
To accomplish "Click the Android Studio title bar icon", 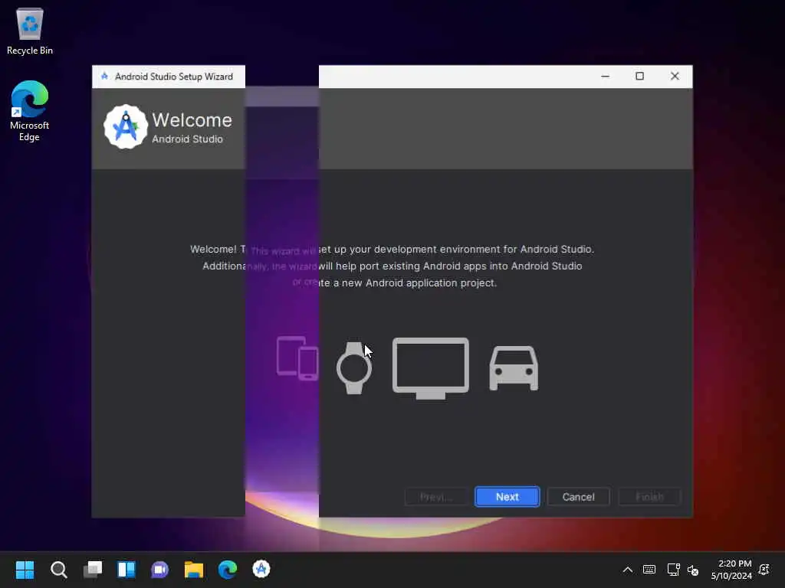I will [104, 77].
